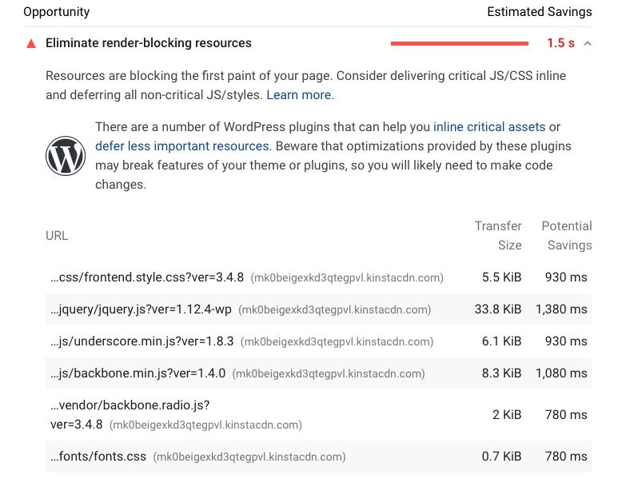622x479 pixels.
Task: Click the Opportunity heading label
Action: [56, 12]
